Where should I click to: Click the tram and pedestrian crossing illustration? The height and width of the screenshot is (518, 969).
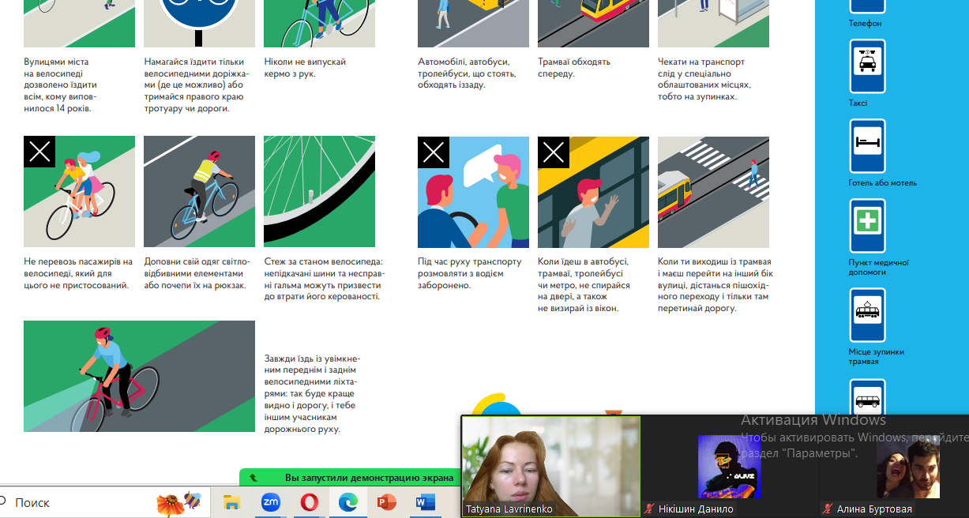point(713,192)
